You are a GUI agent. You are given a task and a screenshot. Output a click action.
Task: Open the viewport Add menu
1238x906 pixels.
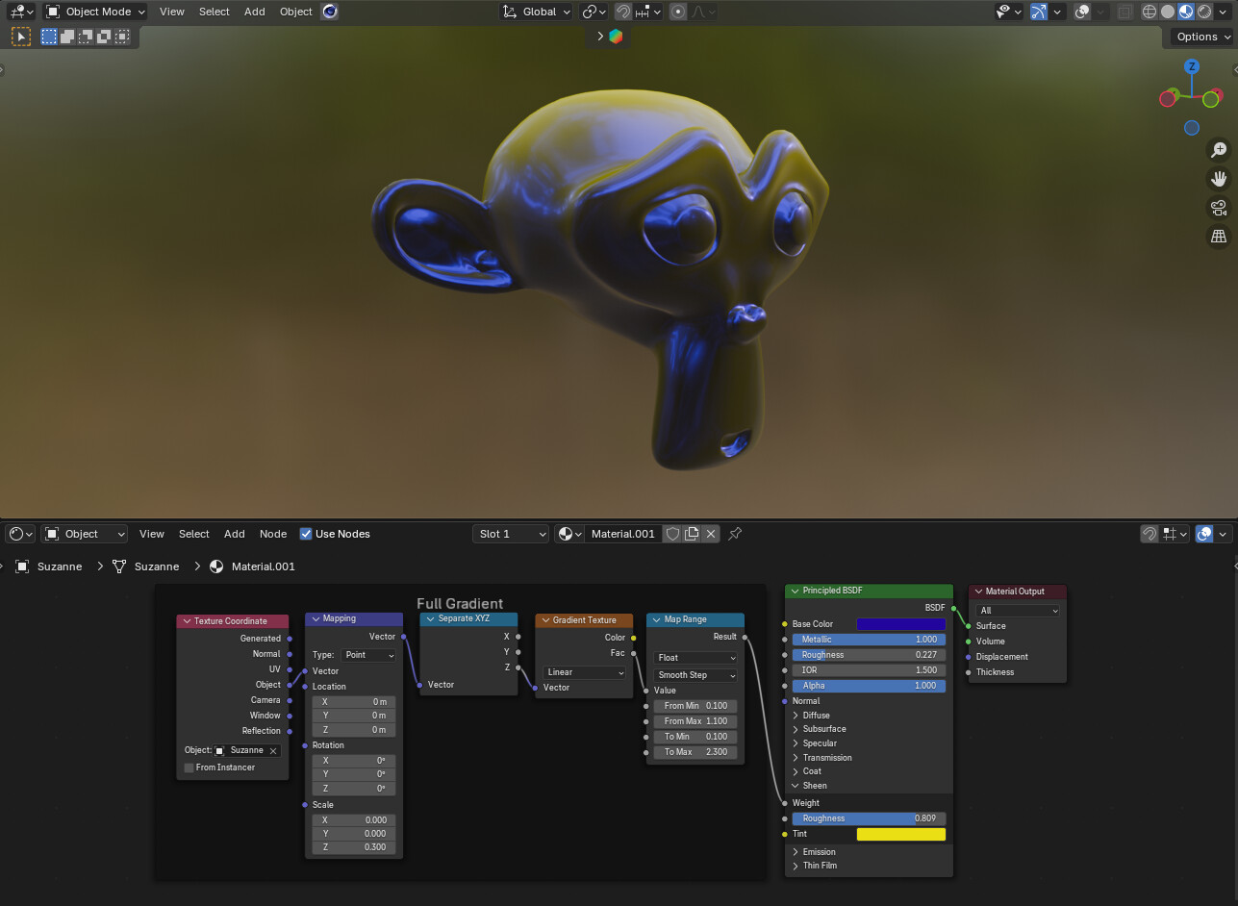tap(254, 12)
